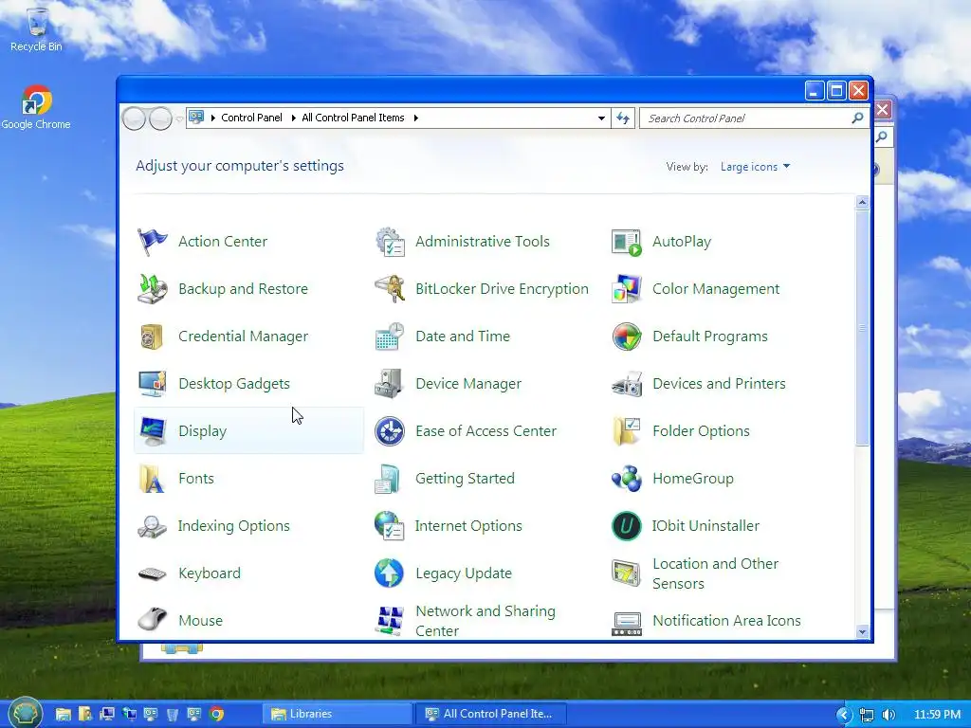Click Chrome icon in quick launch
This screenshot has height=728, width=971.
[x=217, y=714]
